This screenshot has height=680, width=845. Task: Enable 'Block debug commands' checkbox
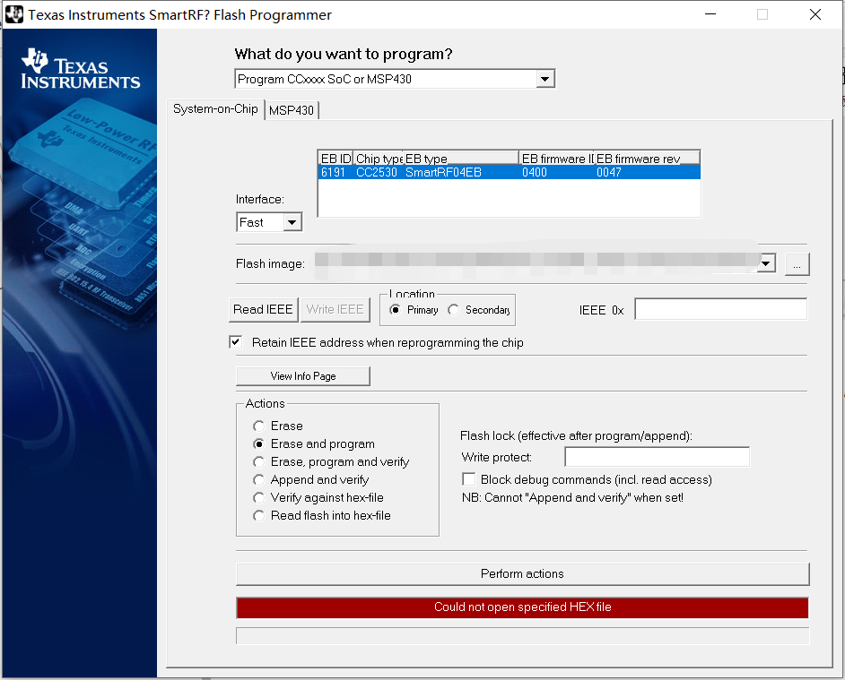pyautogui.click(x=468, y=479)
